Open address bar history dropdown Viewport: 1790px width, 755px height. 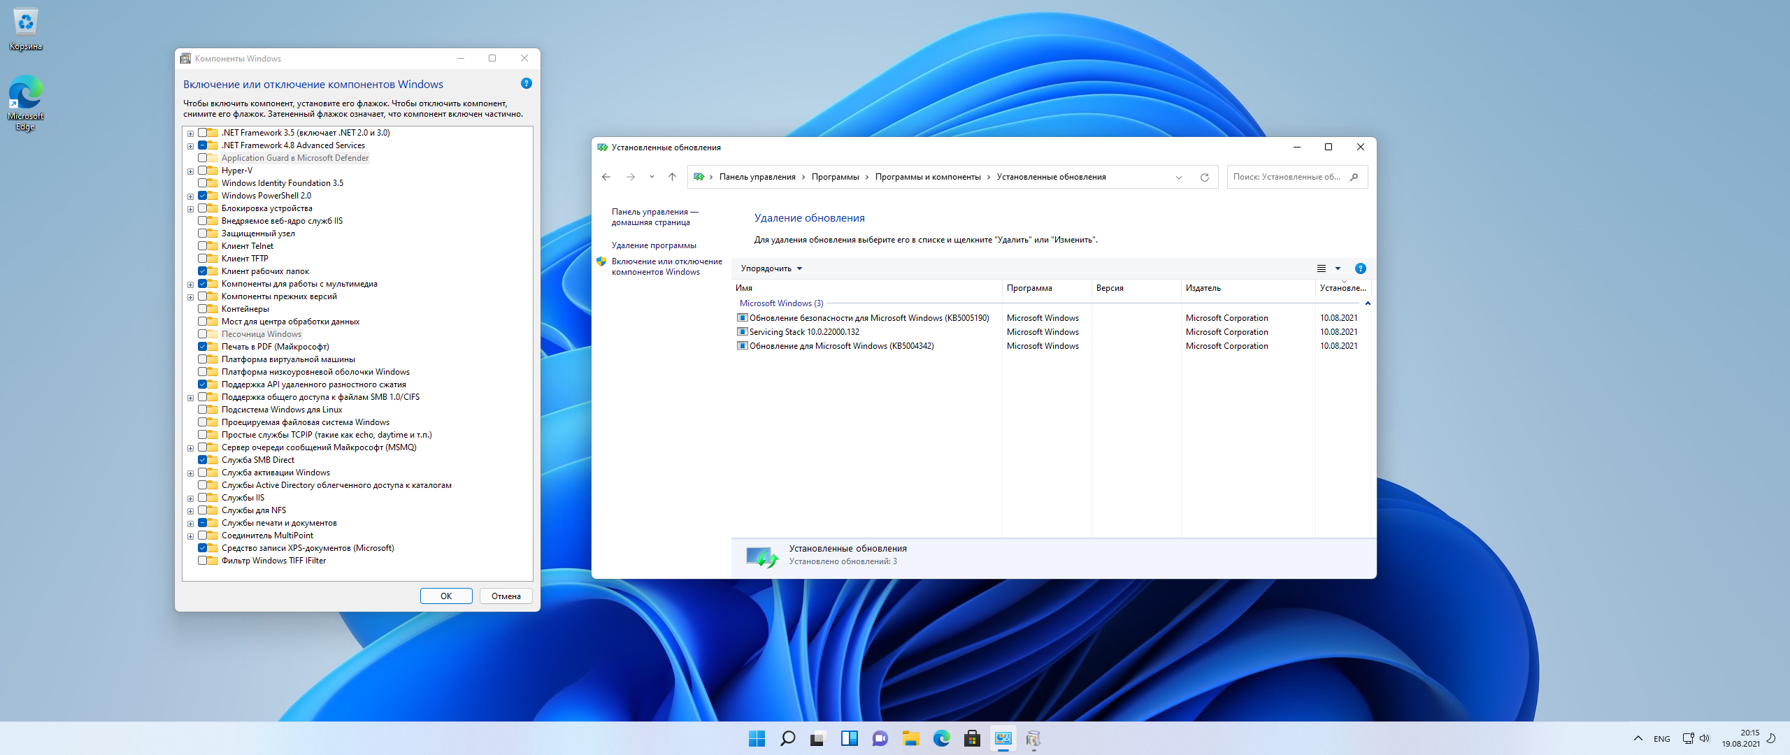(1179, 177)
